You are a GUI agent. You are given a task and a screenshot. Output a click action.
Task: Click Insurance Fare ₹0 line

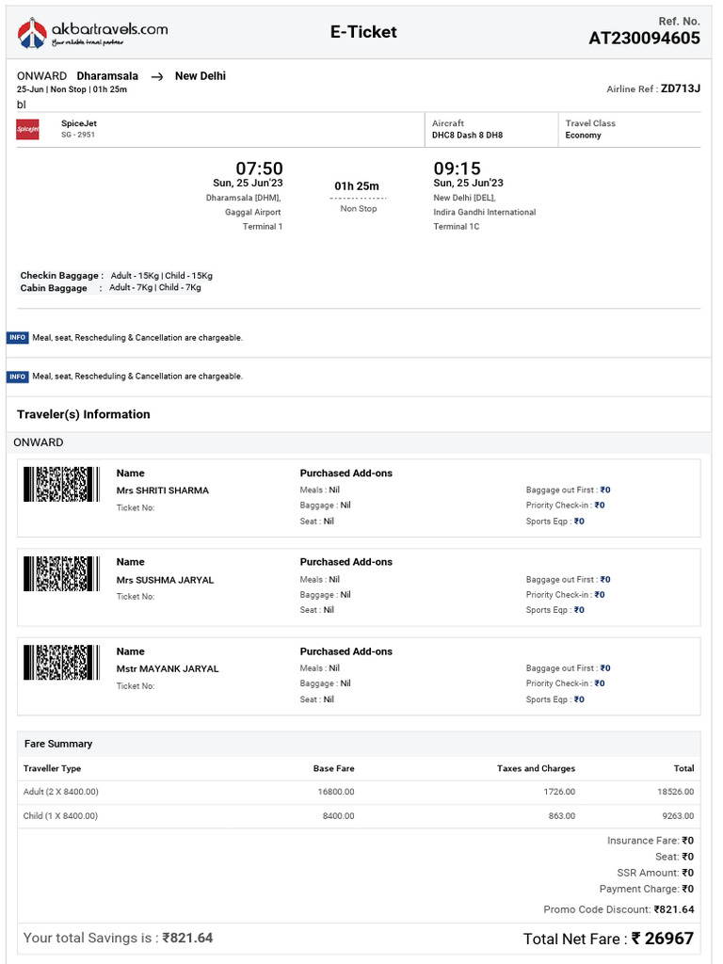tap(651, 841)
